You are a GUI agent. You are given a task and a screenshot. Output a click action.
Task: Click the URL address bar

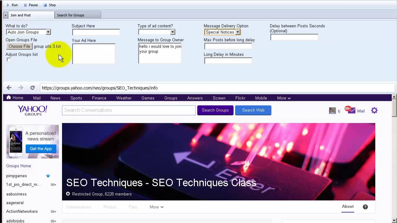point(217,88)
